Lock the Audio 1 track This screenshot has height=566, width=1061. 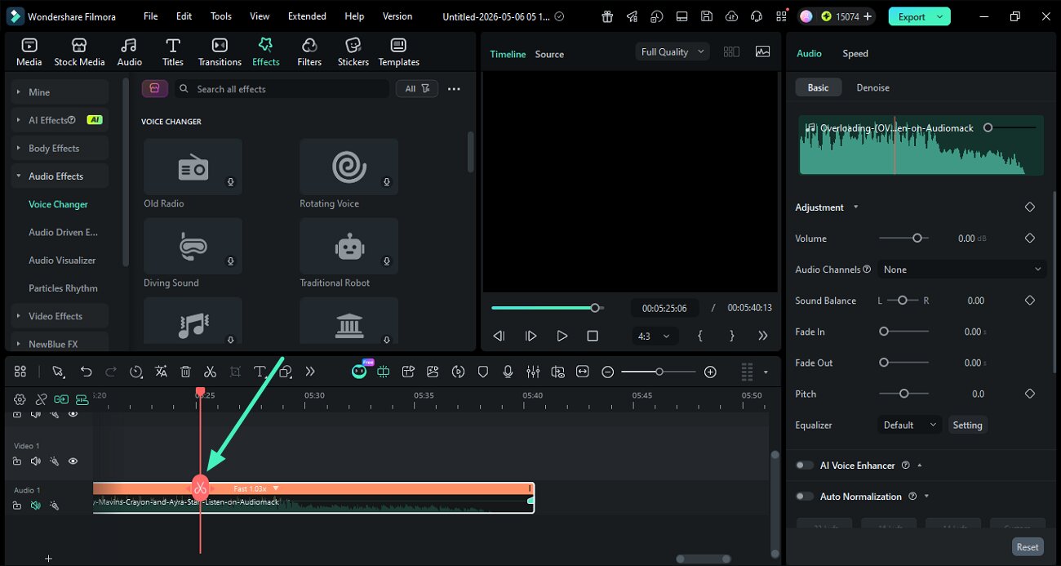pyautogui.click(x=17, y=506)
